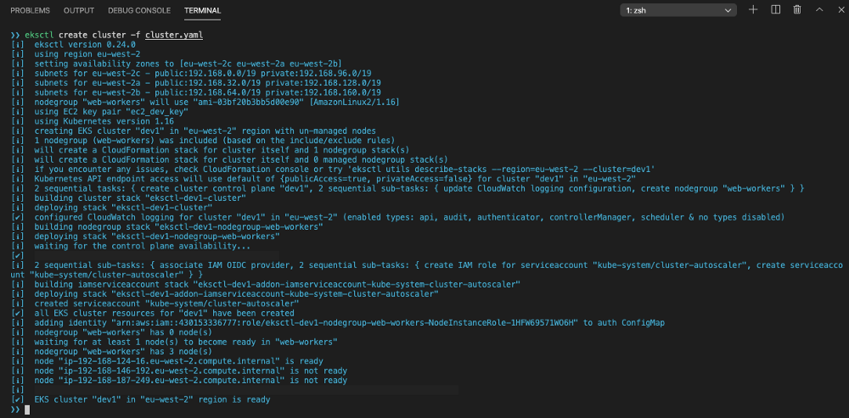Focus the terminal prompt cursor at the bottom
Viewport: 849px width, 418px height.
click(x=27, y=410)
